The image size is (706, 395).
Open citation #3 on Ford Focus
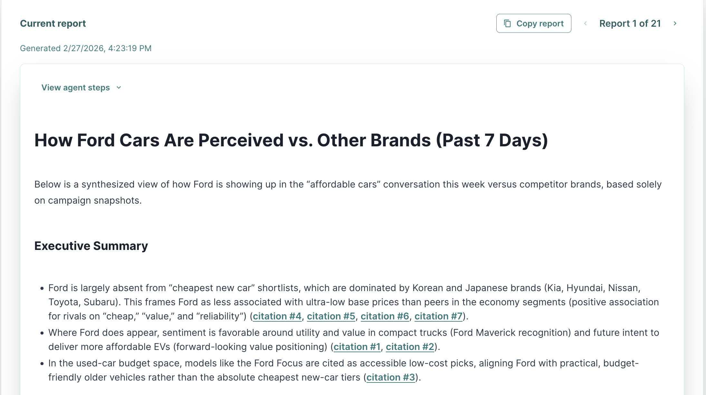pyautogui.click(x=391, y=377)
